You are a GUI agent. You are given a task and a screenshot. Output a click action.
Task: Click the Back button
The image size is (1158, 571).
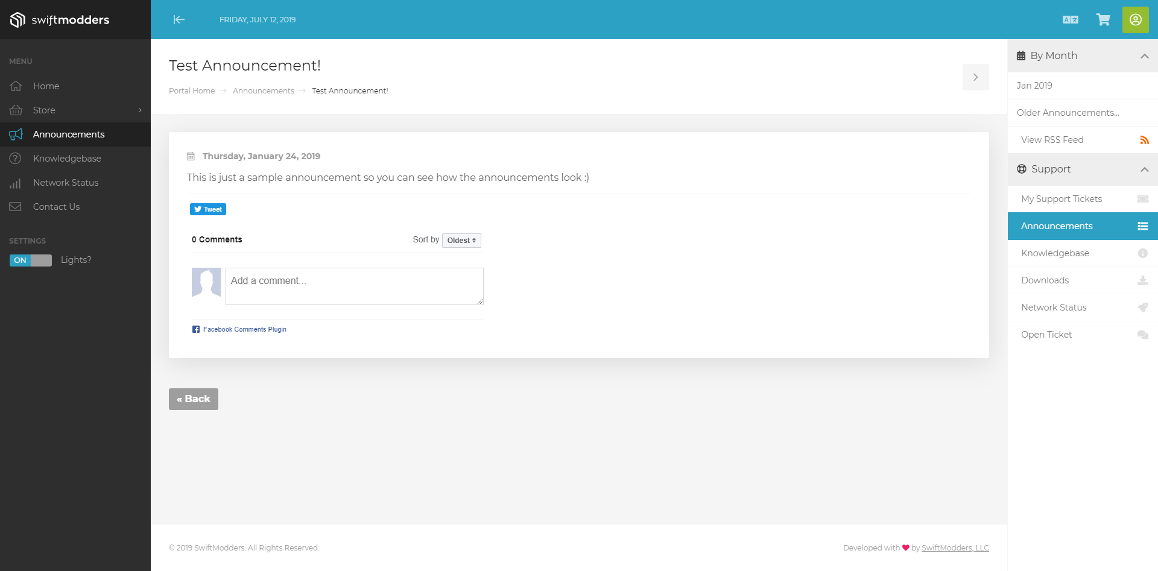(x=193, y=399)
